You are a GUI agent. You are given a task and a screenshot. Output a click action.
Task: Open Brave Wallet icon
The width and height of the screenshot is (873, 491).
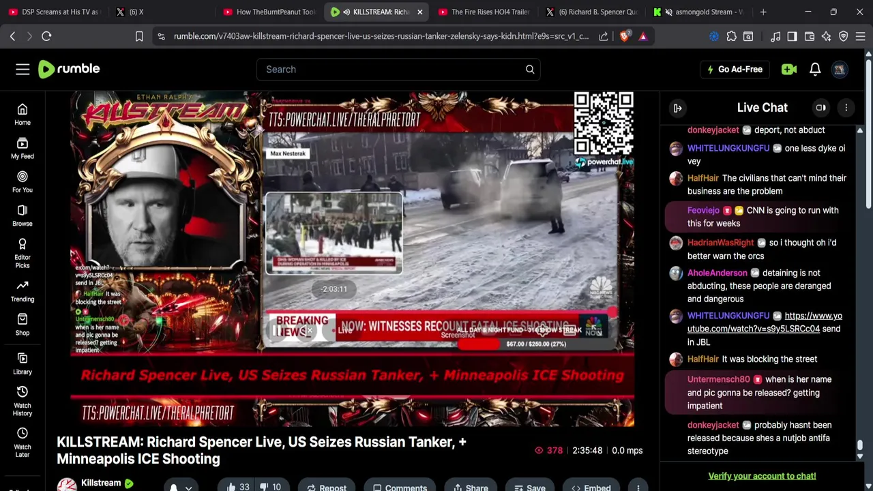click(x=810, y=36)
